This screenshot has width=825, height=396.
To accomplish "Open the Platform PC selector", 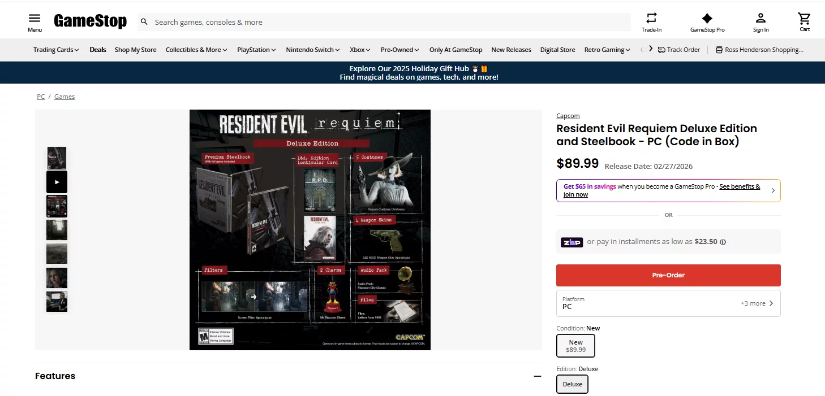I will [x=668, y=303].
